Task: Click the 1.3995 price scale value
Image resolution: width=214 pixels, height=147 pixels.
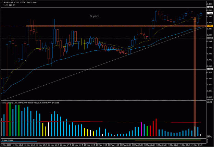Action: (x=210, y=10)
